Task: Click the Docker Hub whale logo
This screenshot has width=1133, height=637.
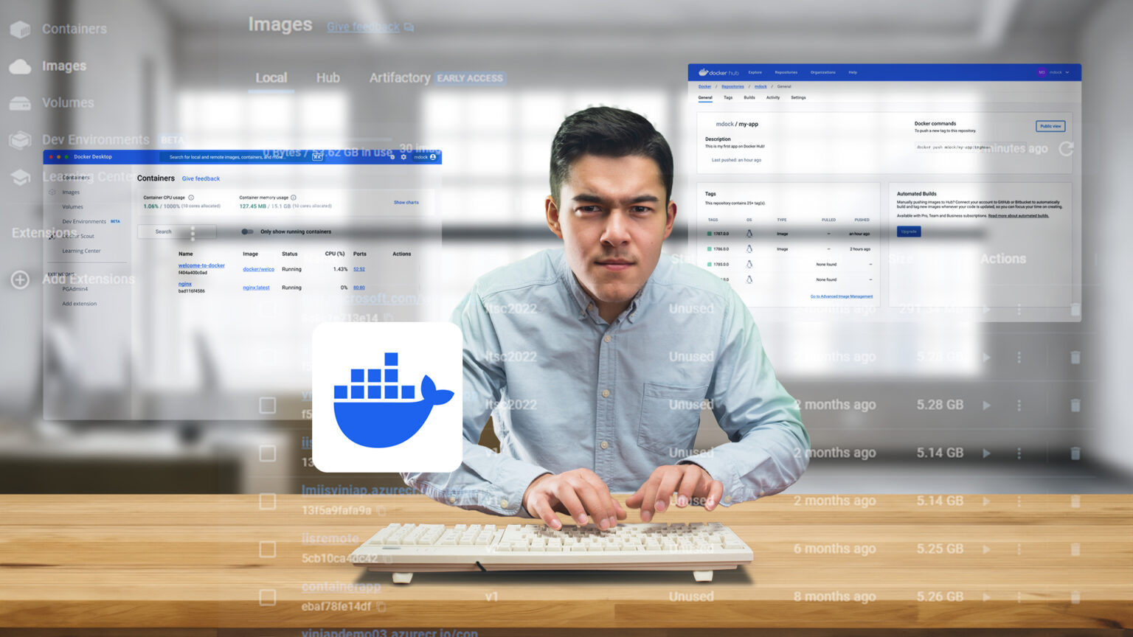Action: coord(705,72)
